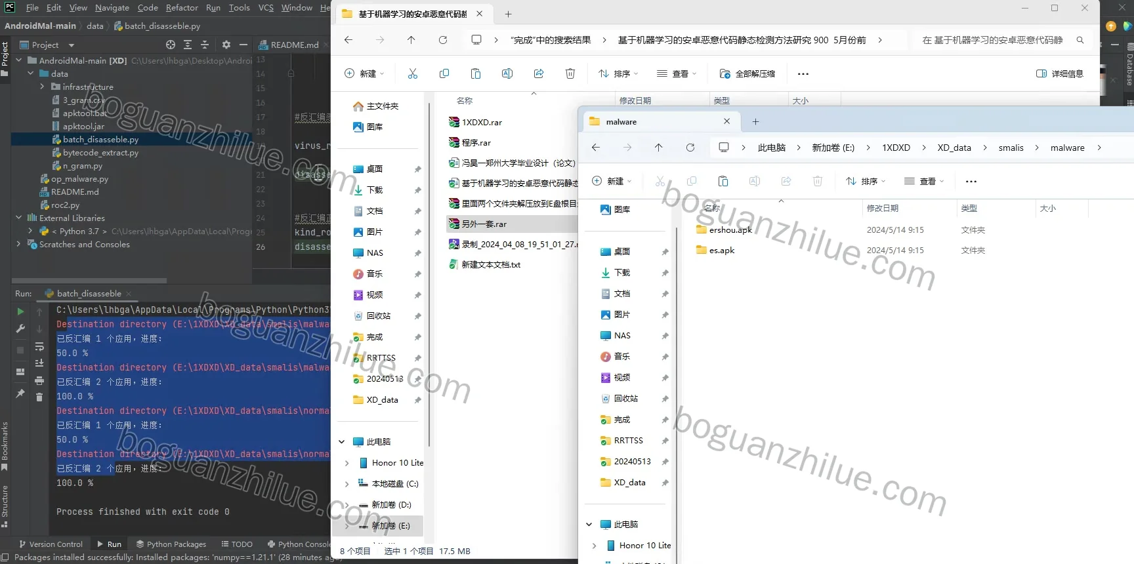
Task: Toggle soft-wrap icon in Run panel
Action: 39,346
